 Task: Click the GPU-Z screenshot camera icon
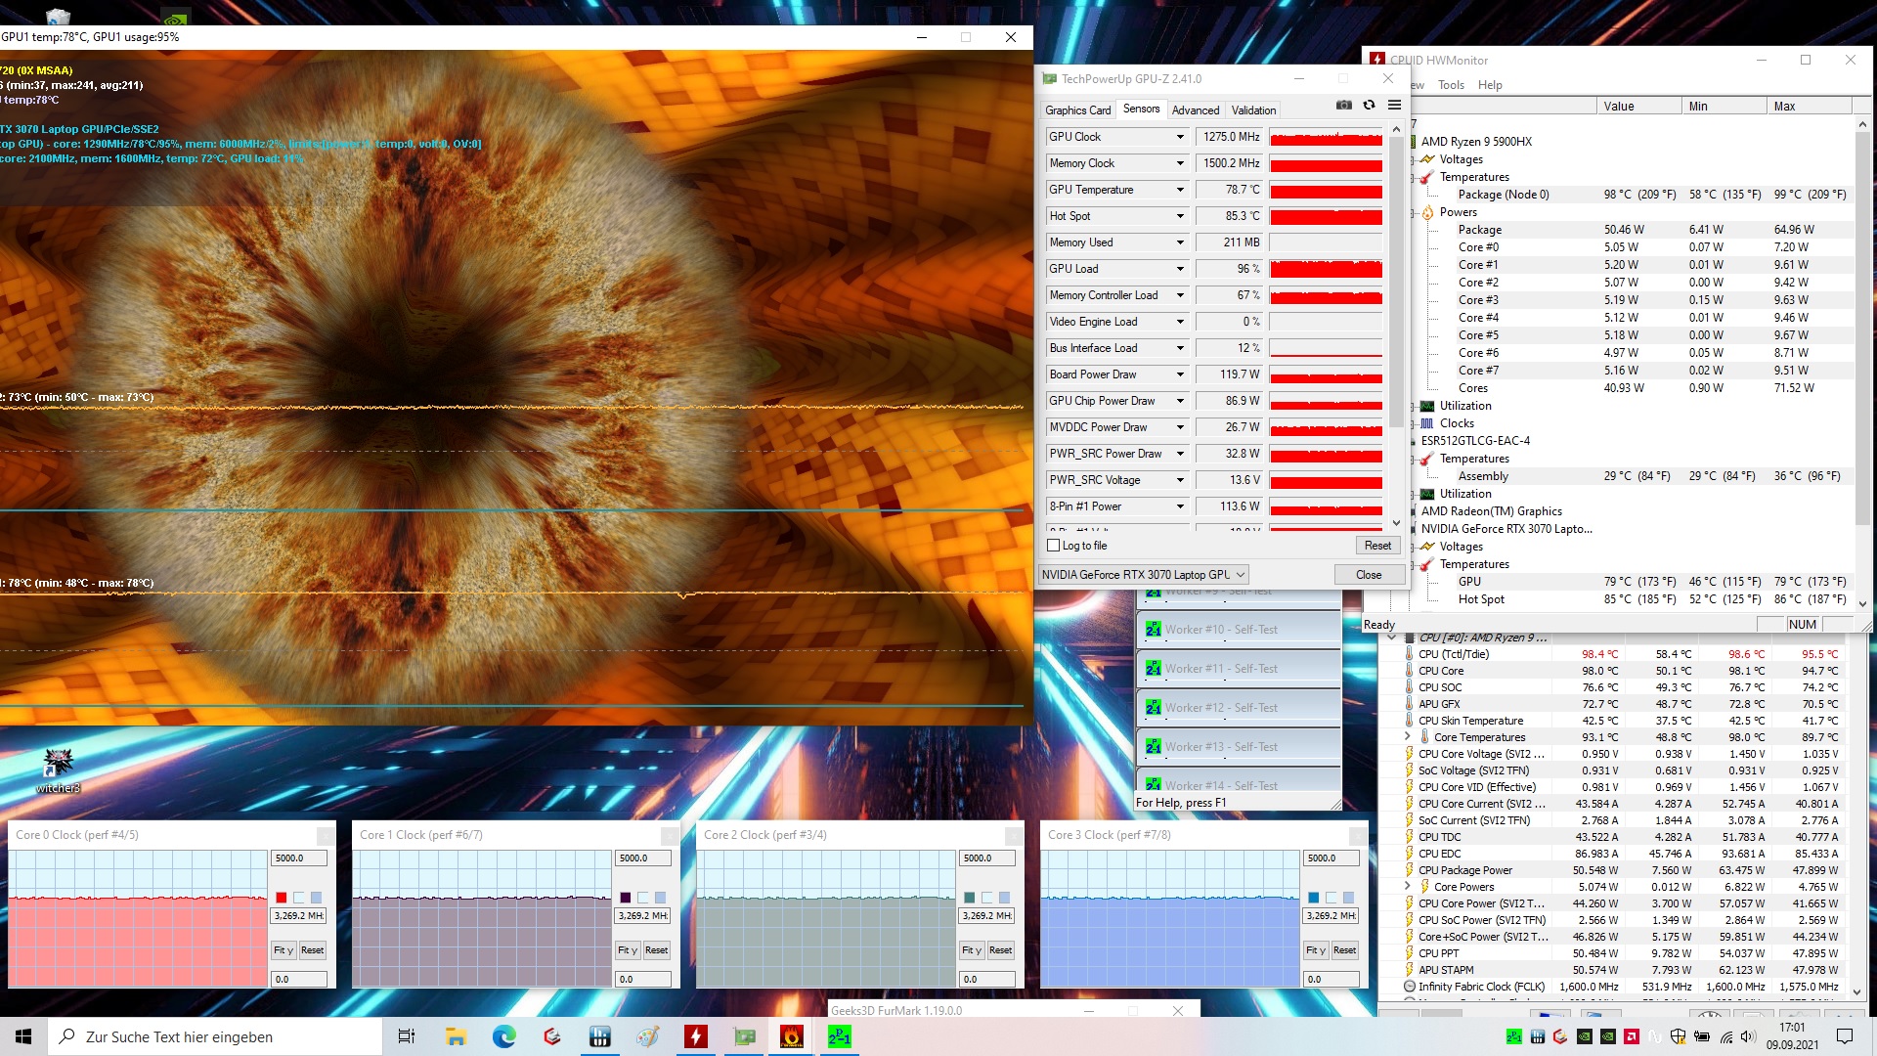[x=1344, y=106]
